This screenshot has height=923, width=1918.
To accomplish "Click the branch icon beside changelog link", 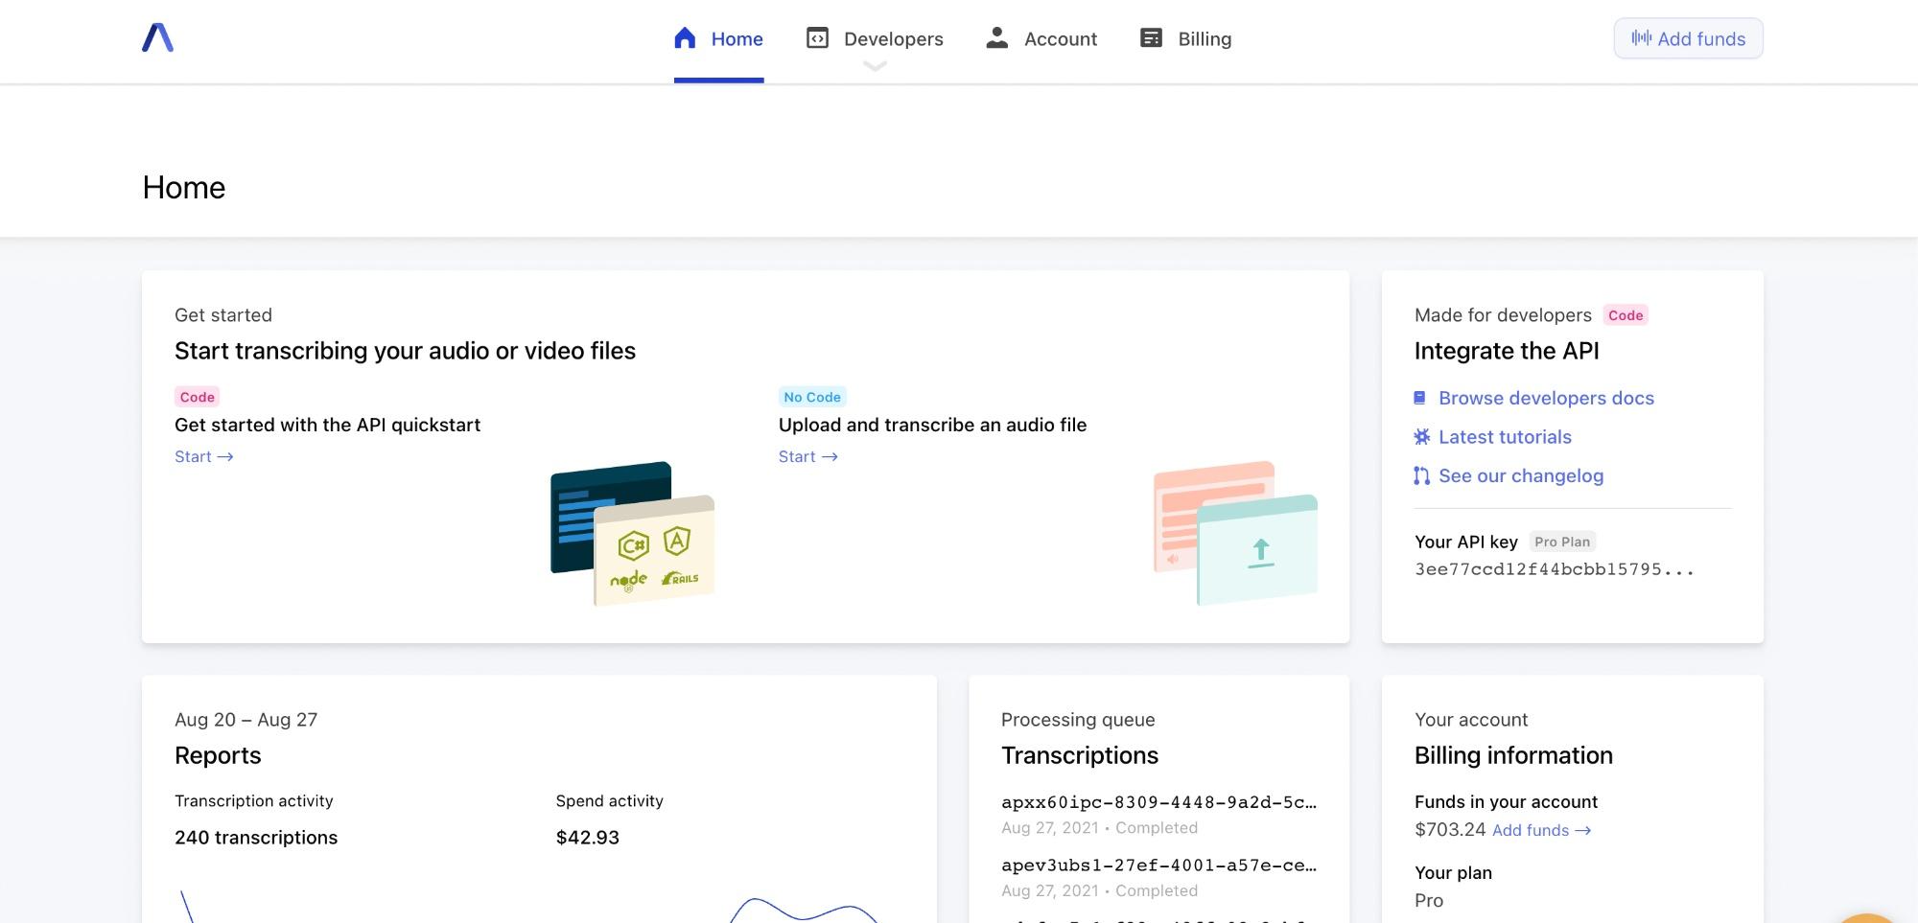I will [1421, 476].
